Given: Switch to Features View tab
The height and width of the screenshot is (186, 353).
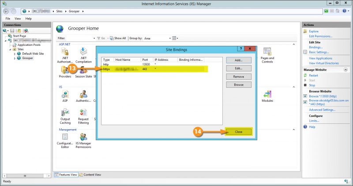Looking at the screenshot, I should 66,175.
